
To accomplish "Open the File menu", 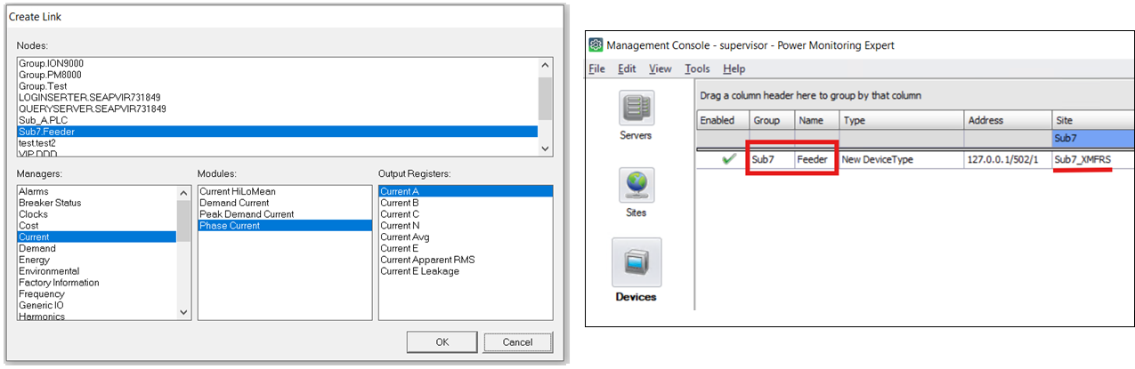I will coord(596,68).
